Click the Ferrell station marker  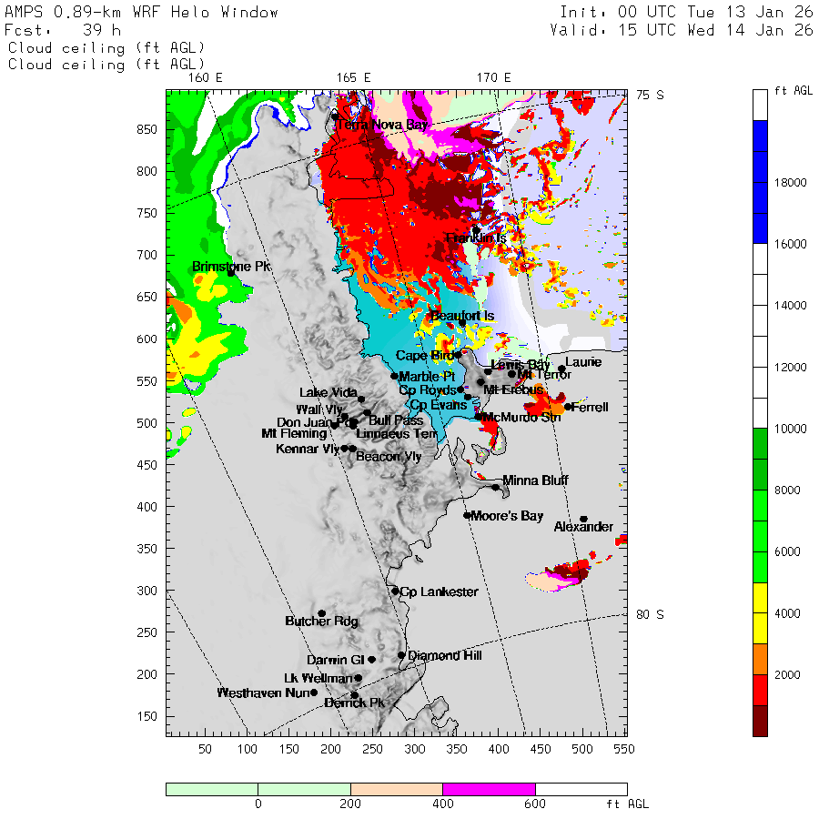click(567, 407)
